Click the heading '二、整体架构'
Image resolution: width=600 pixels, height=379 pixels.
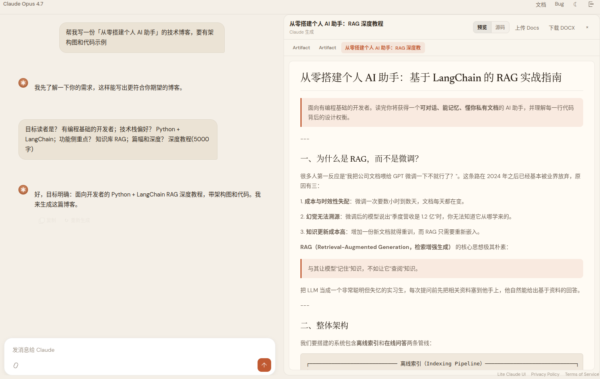(324, 326)
